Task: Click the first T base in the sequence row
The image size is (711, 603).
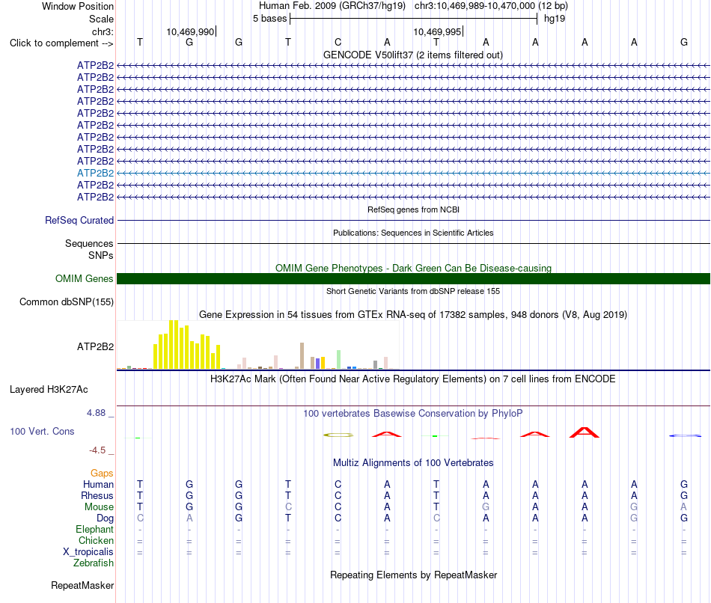Action: [x=140, y=42]
